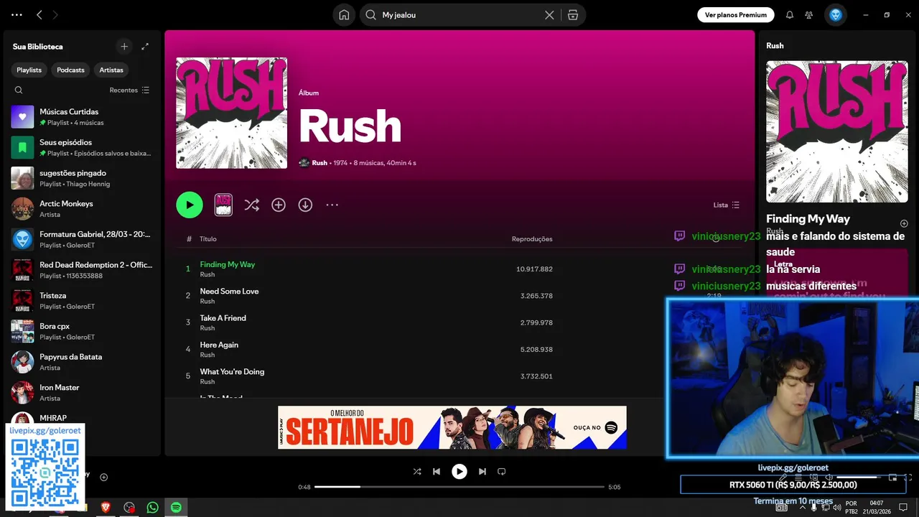Open Tristeza playlist
This screenshot has width=919, height=517.
[82, 301]
